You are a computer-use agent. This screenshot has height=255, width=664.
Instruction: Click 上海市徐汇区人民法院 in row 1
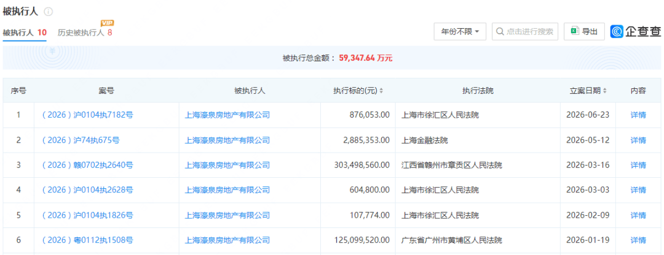440,115
